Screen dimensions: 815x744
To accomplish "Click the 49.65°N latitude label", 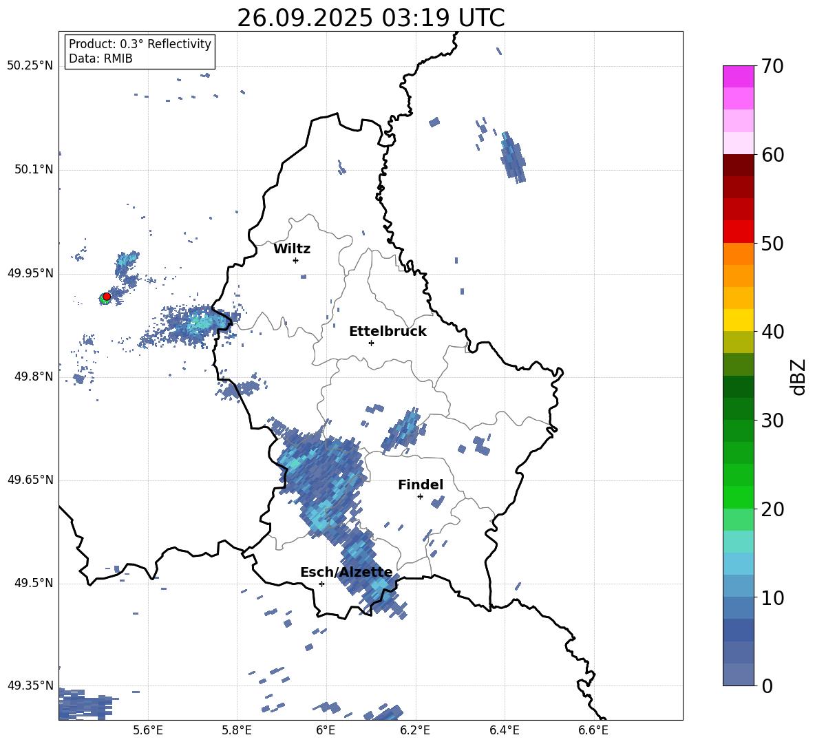I will (x=30, y=480).
